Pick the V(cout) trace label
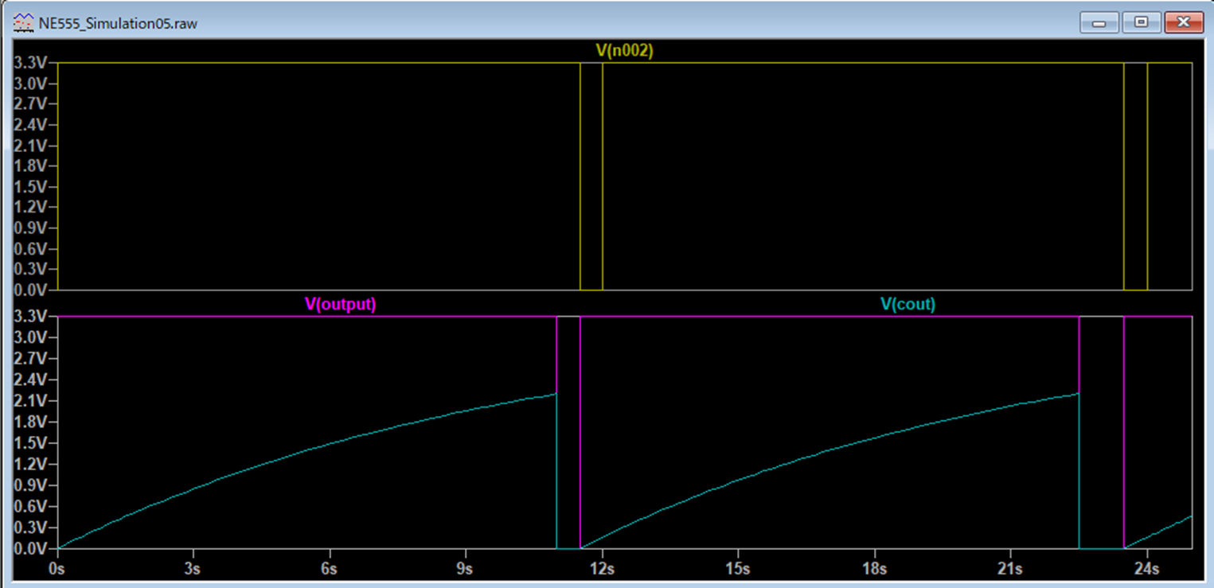 [907, 305]
